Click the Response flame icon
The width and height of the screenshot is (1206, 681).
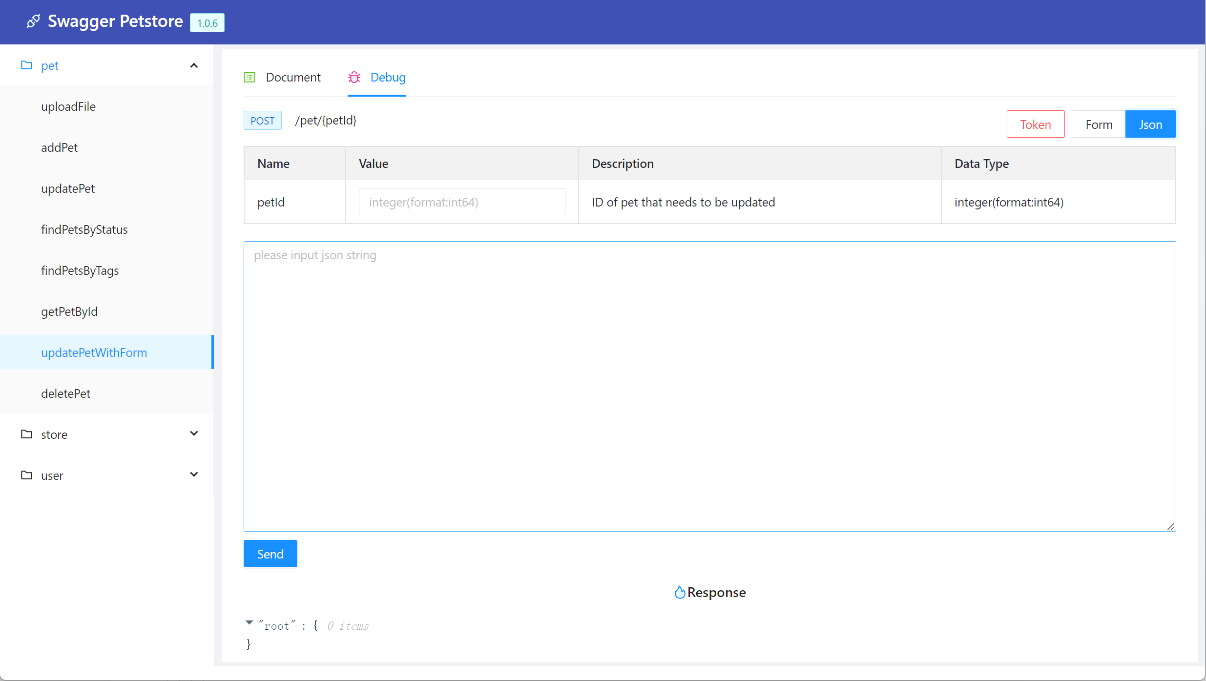coord(679,592)
